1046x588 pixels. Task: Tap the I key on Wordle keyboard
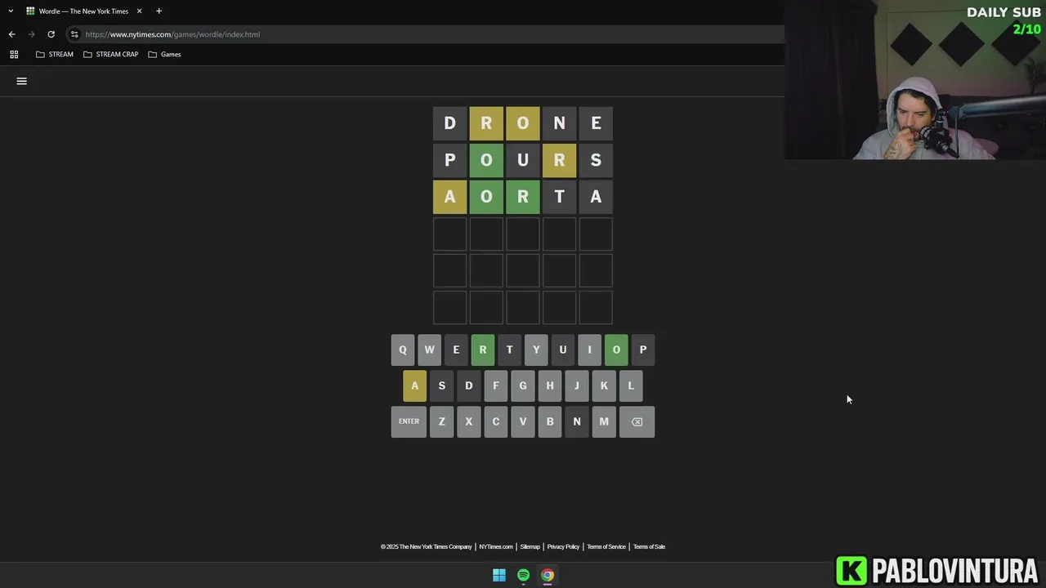589,350
